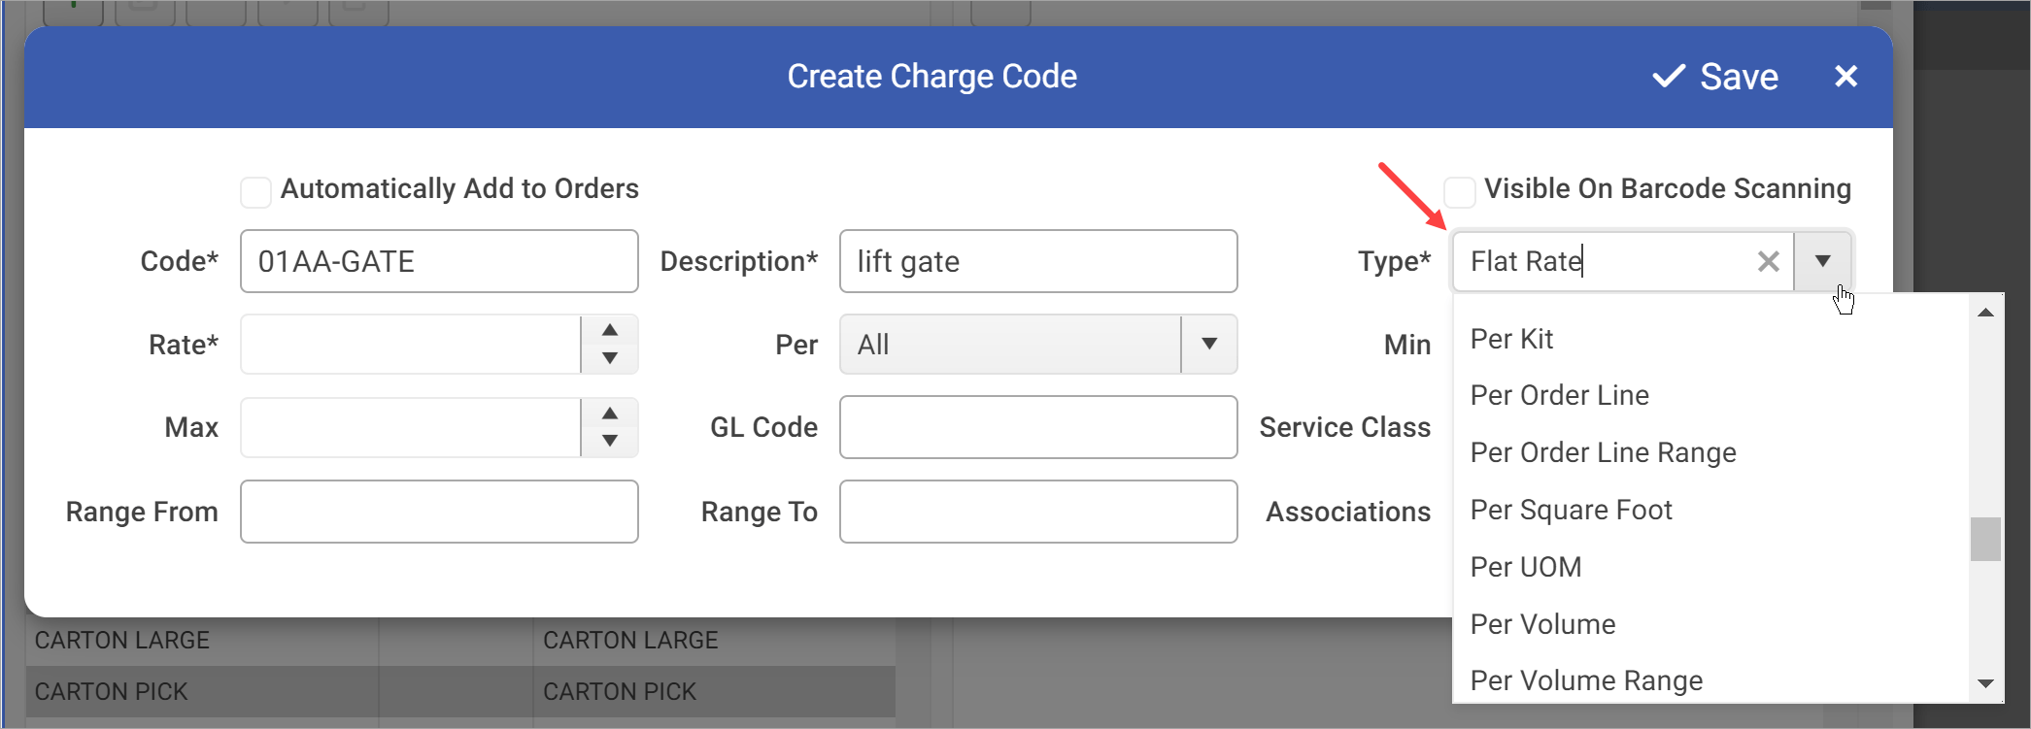Image resolution: width=2031 pixels, height=729 pixels.
Task: Select the Per Volume Range option
Action: (x=1586, y=679)
